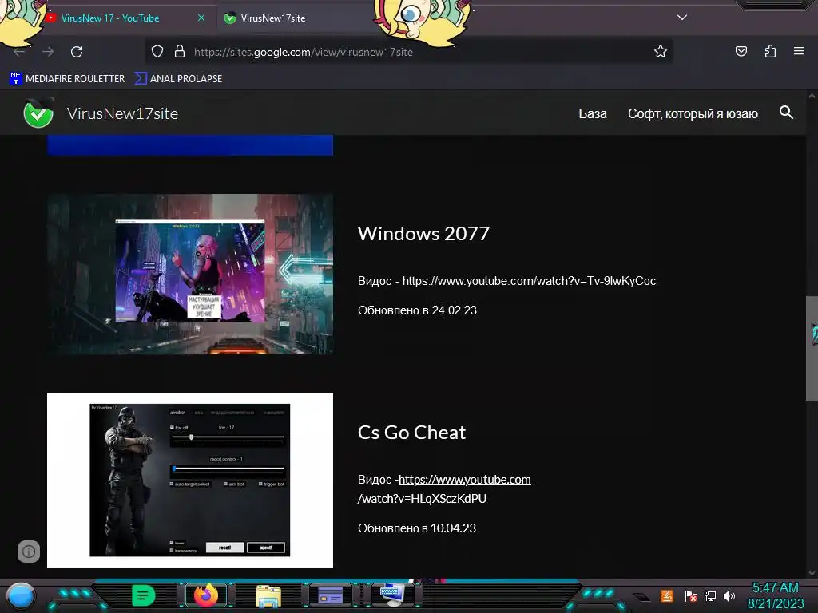Screen dimensions: 818x613
Task: Search this site with magnifier
Action: [x=786, y=112]
